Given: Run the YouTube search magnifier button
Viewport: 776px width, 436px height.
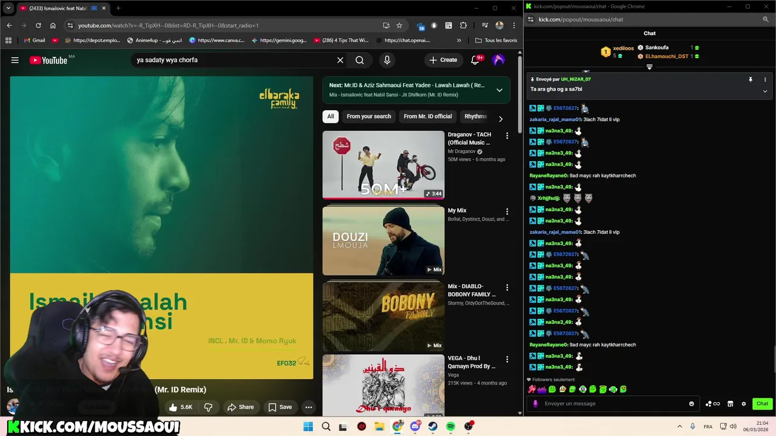Looking at the screenshot, I should coord(360,60).
